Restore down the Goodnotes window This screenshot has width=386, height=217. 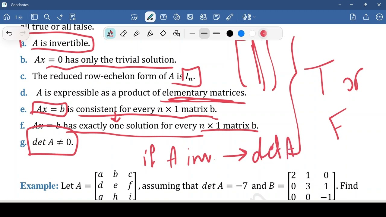[x=365, y=5]
